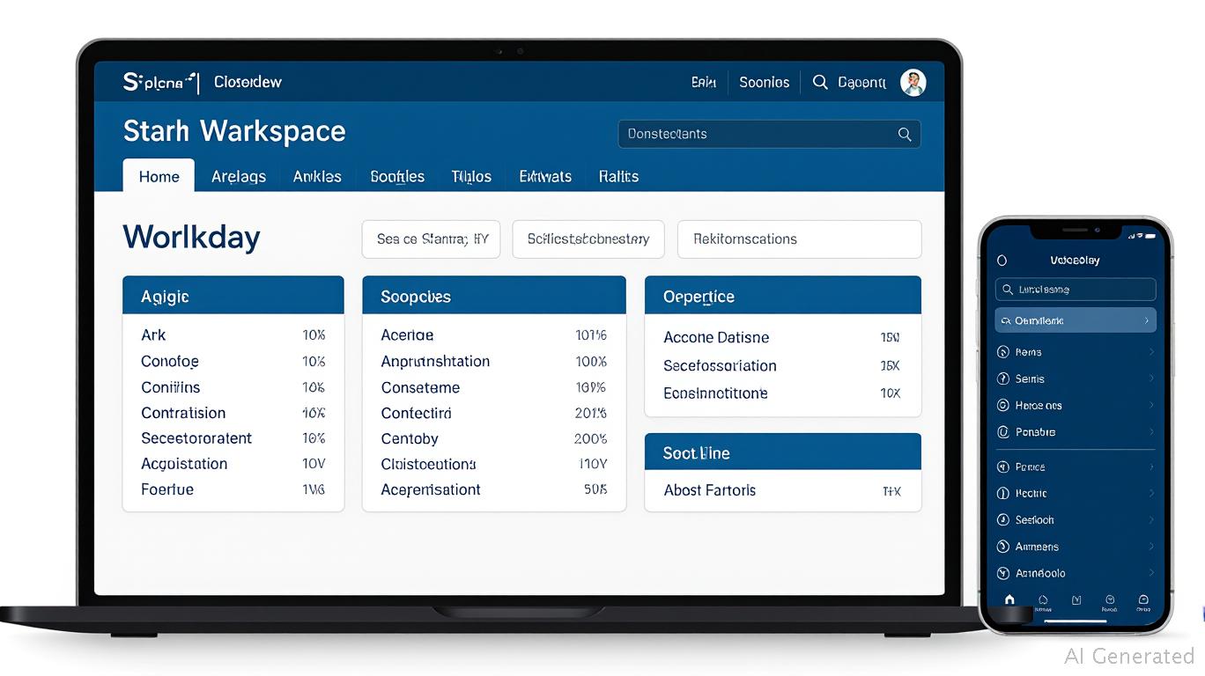Tap the home icon in phone bottom bar

tap(1009, 599)
